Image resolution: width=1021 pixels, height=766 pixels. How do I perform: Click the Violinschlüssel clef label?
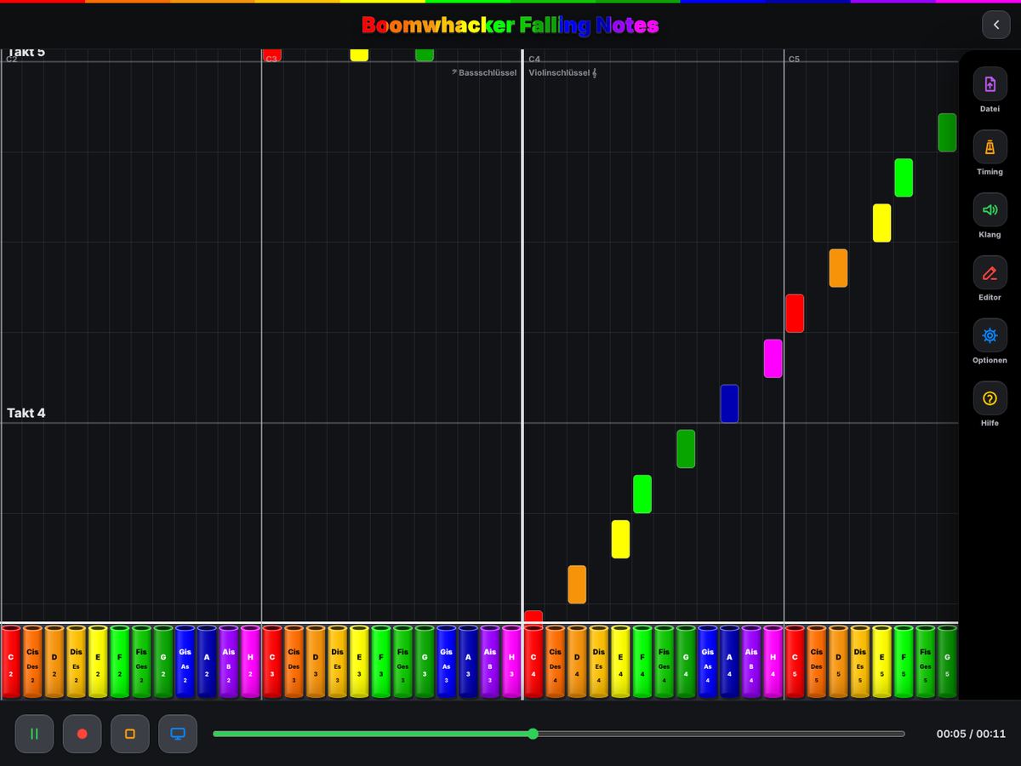[562, 73]
